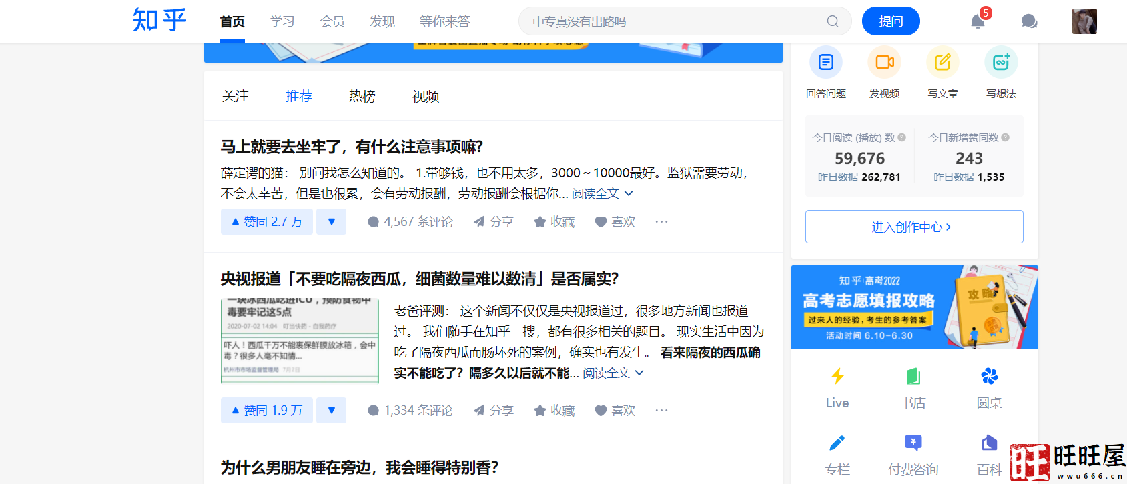
Task: Share the watermelon answer
Action: tap(494, 411)
